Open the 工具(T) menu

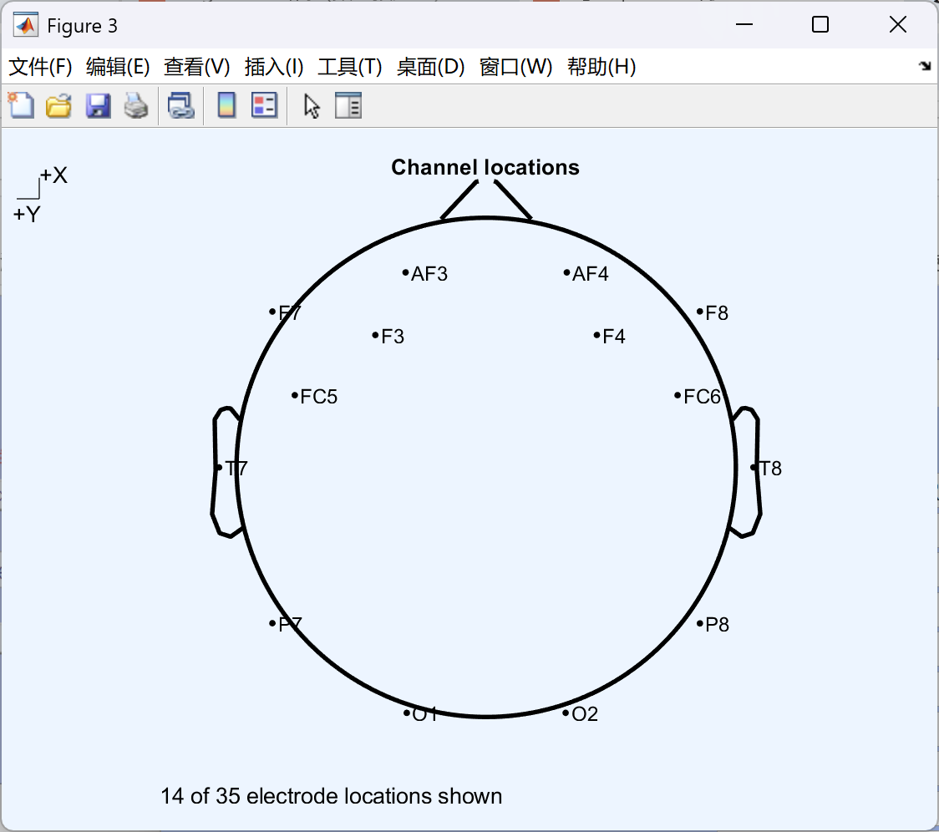[350, 67]
